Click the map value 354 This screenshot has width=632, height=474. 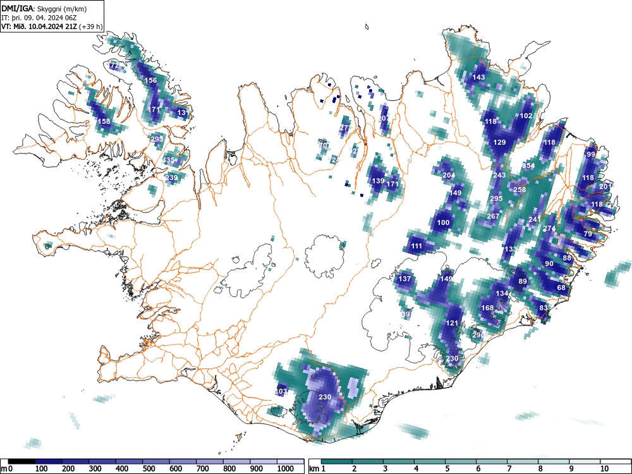(528, 166)
